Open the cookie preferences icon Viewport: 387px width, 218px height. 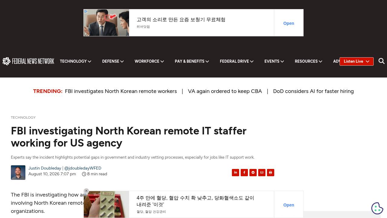pos(377,208)
